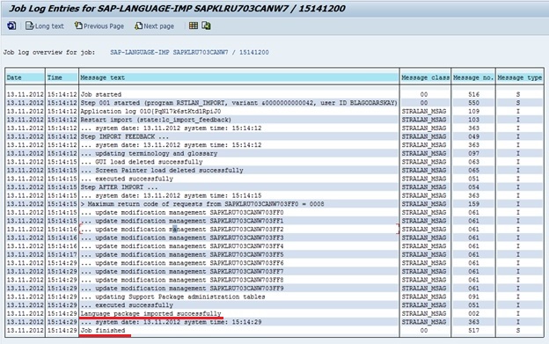This screenshot has height=344, width=549.
Task: Select the Time column header
Action: click(x=62, y=77)
